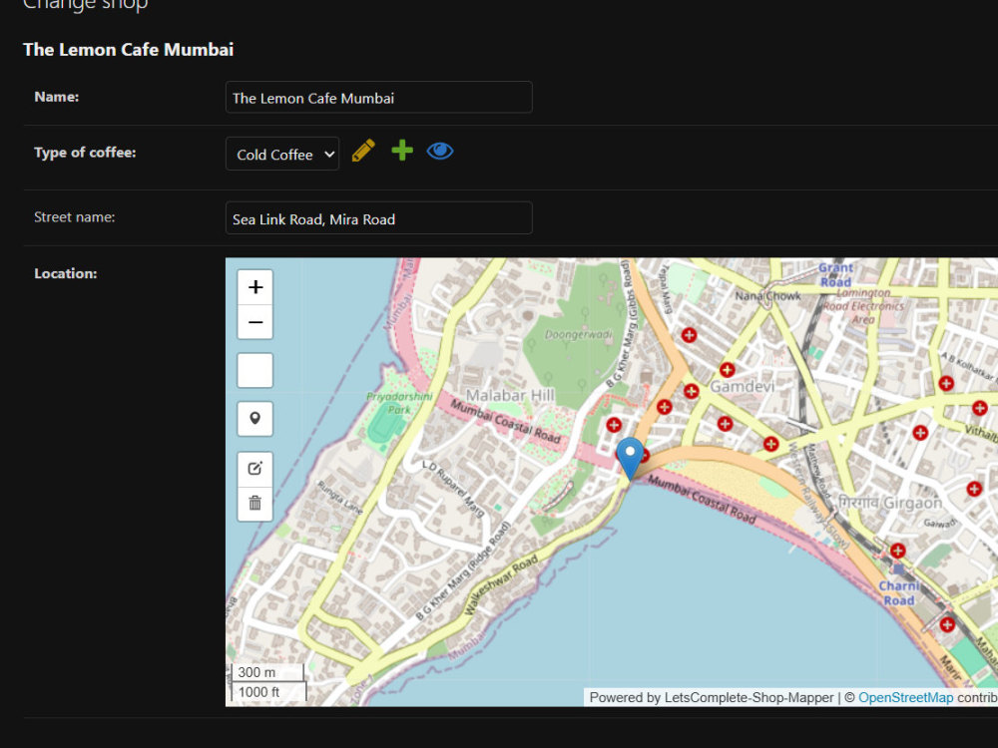This screenshot has width=998, height=748.
Task: Click the green plus add coffee type icon
Action: pyautogui.click(x=402, y=151)
